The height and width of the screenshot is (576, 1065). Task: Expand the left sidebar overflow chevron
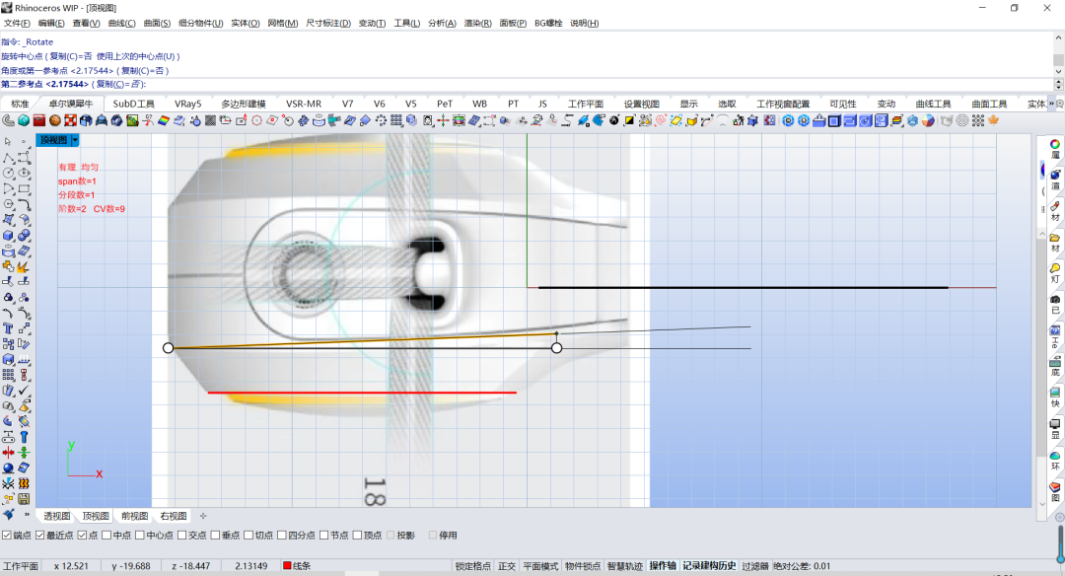27,514
